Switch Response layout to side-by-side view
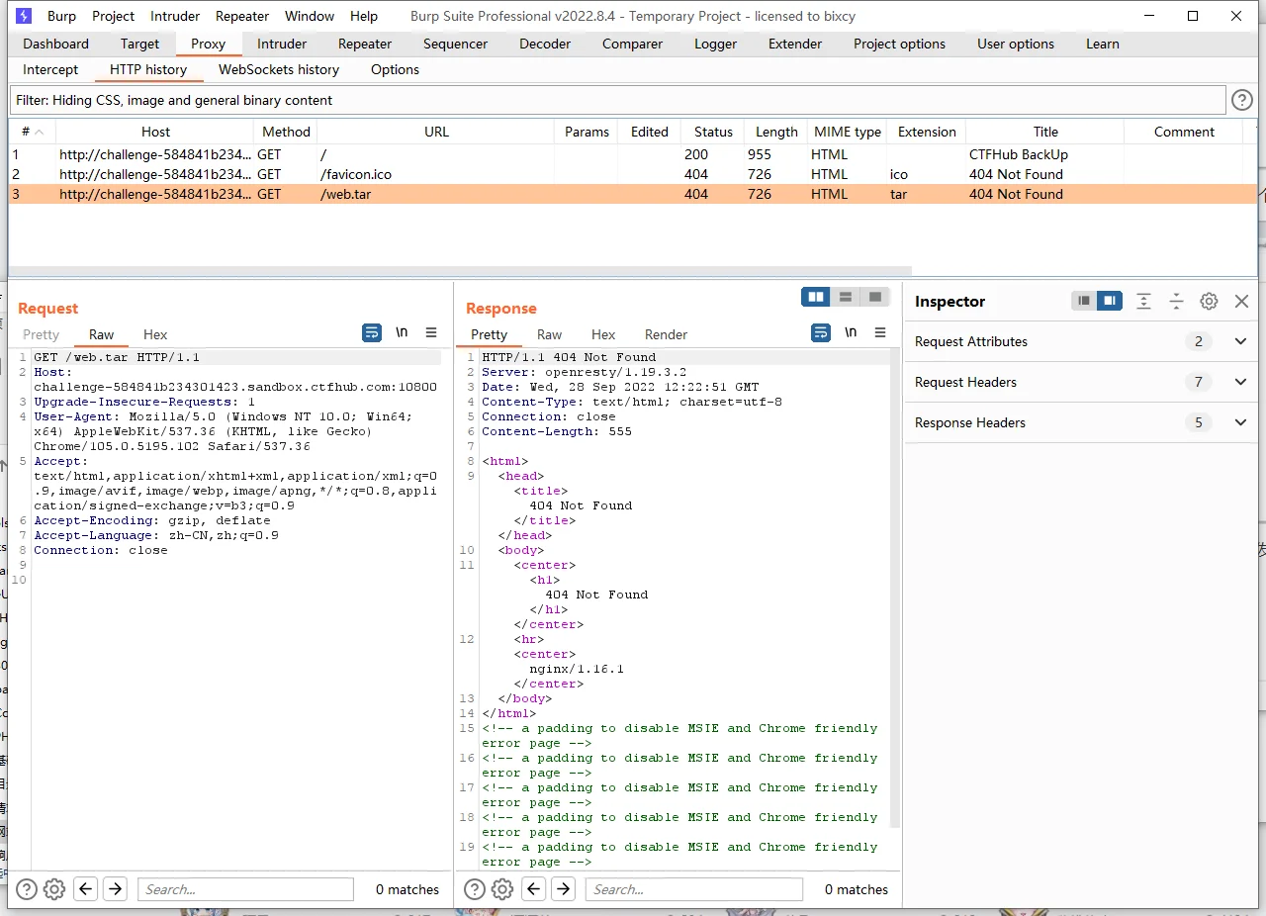Viewport: 1266px width, 916px height. (x=815, y=297)
